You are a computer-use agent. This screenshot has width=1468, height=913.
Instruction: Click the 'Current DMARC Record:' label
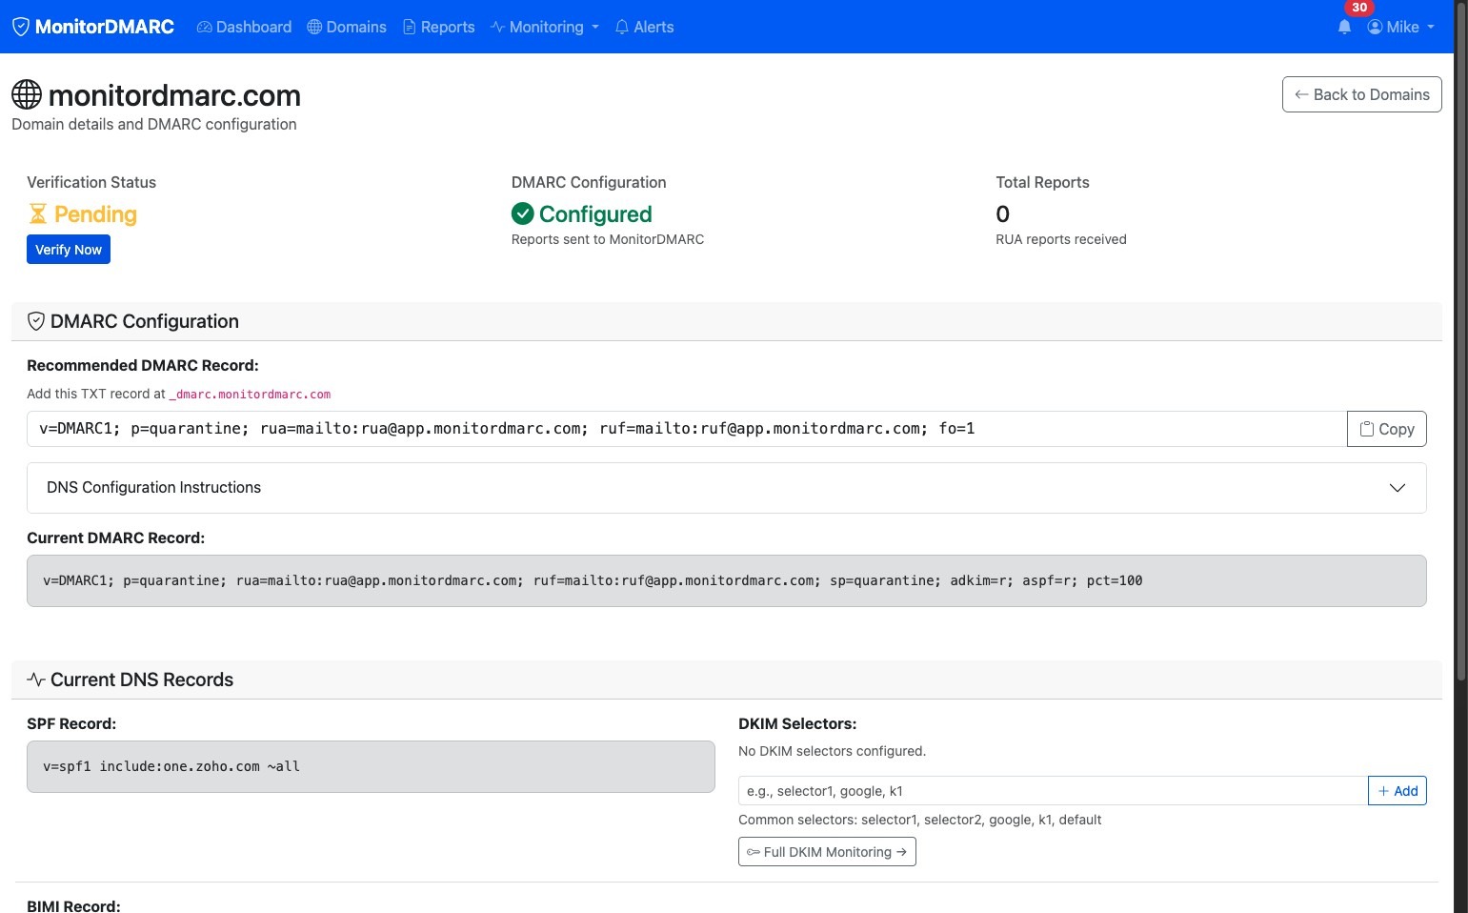point(115,538)
